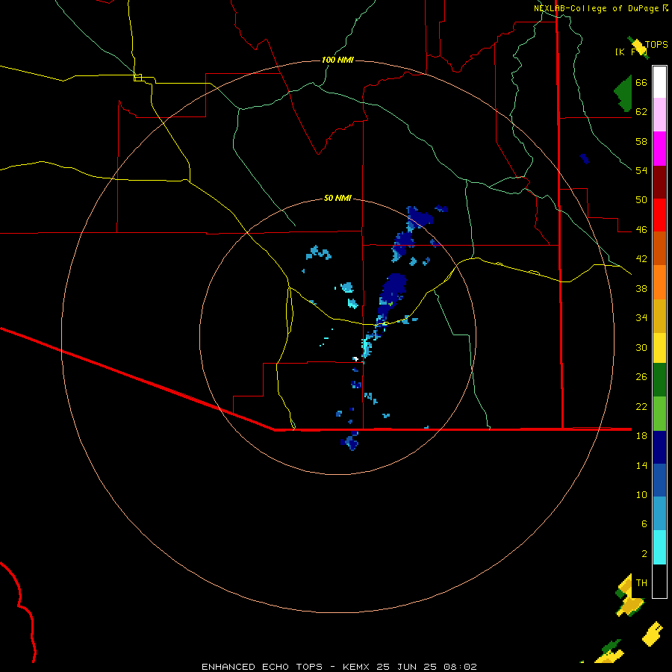
Task: Click the 58 value on the scale
Action: tap(641, 141)
